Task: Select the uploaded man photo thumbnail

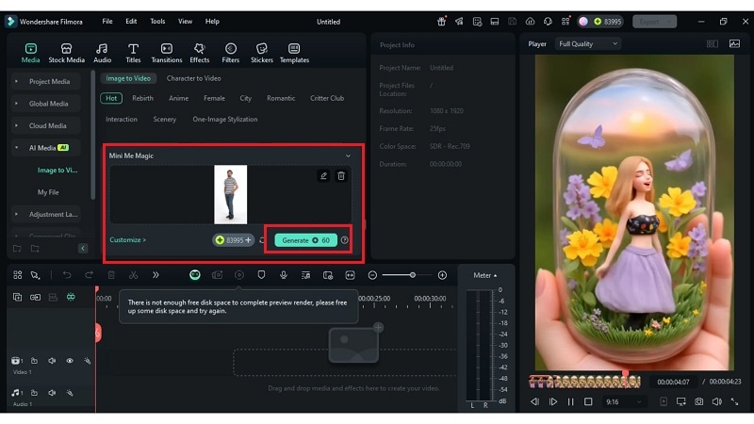Action: click(x=230, y=194)
